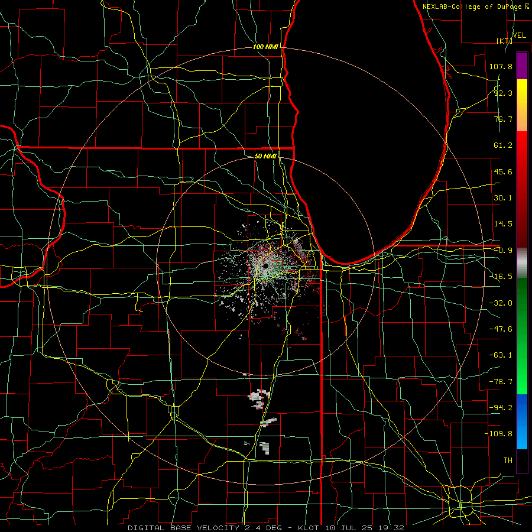Click the green segment of the color bar

tap(522, 336)
